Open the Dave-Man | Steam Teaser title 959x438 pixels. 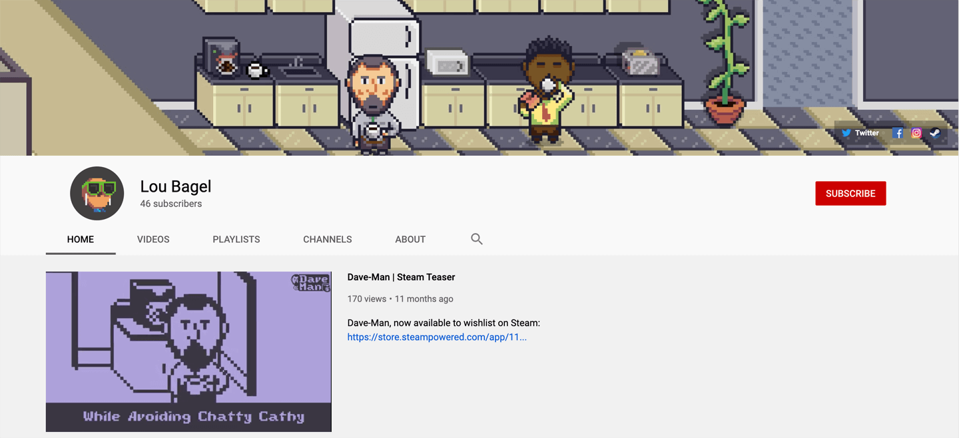pos(401,277)
